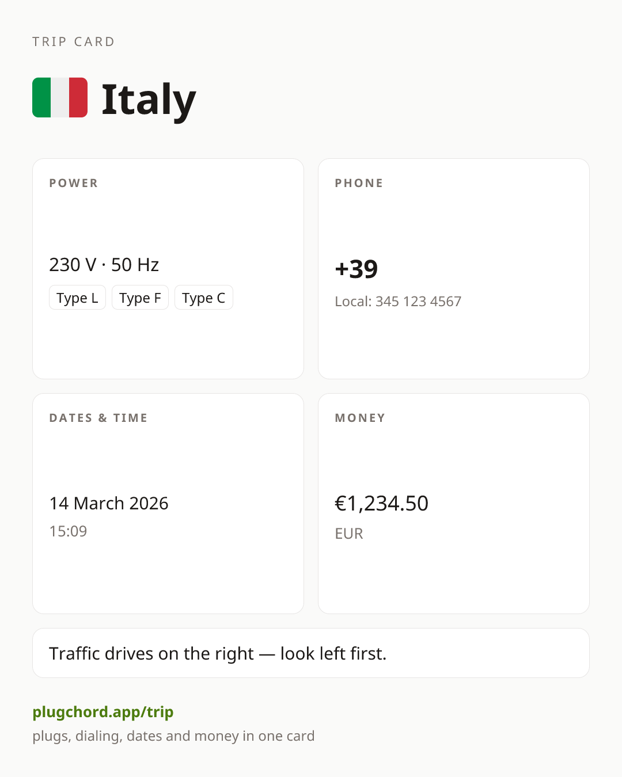
Task: Click the +39 dialing code
Action: click(356, 269)
